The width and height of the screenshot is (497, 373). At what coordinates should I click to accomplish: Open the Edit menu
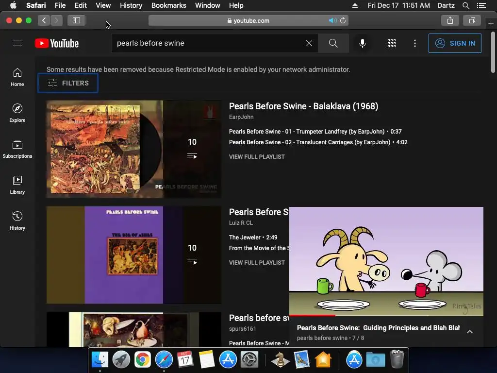(x=81, y=5)
